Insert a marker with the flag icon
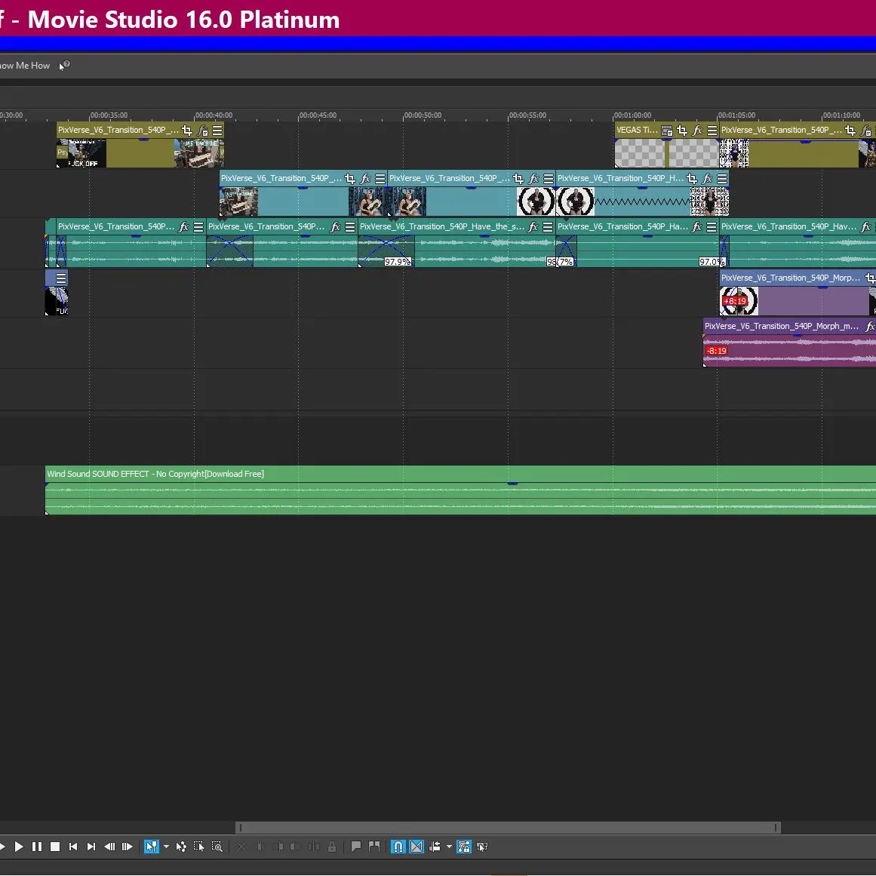Viewport: 876px width, 876px height. click(356, 847)
